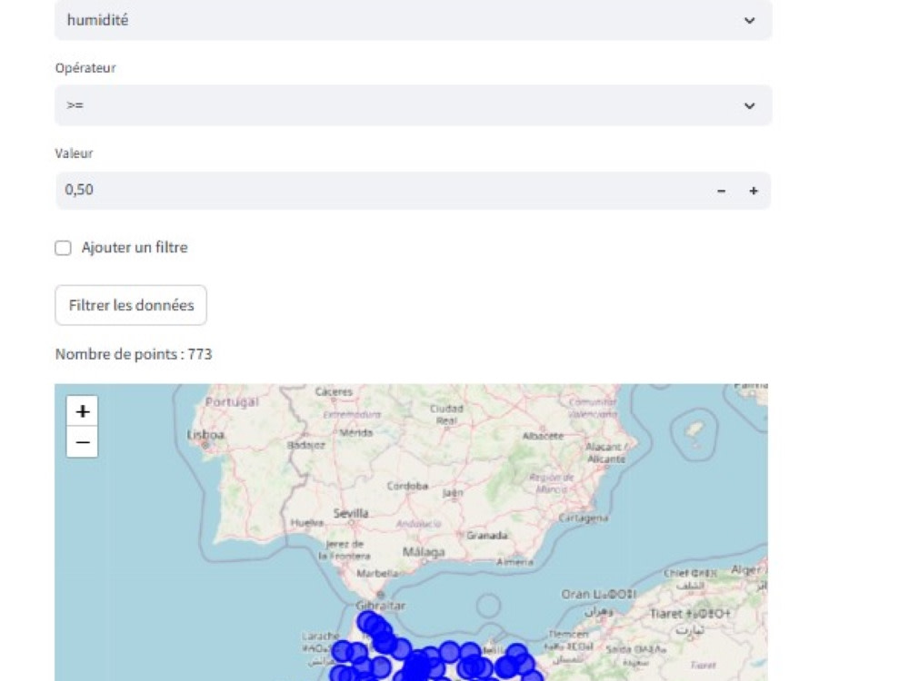Viewport: 909px width, 681px height.
Task: Click the Albacete label on the map
Action: click(543, 436)
